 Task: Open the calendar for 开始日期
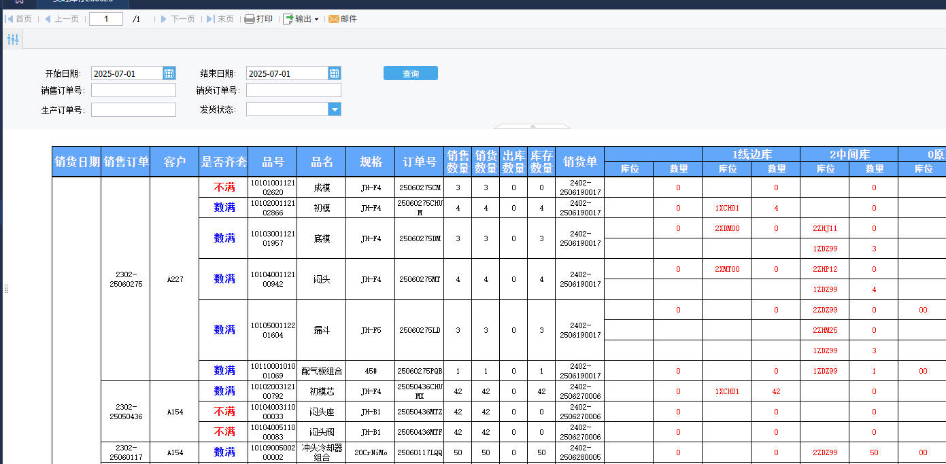point(169,73)
